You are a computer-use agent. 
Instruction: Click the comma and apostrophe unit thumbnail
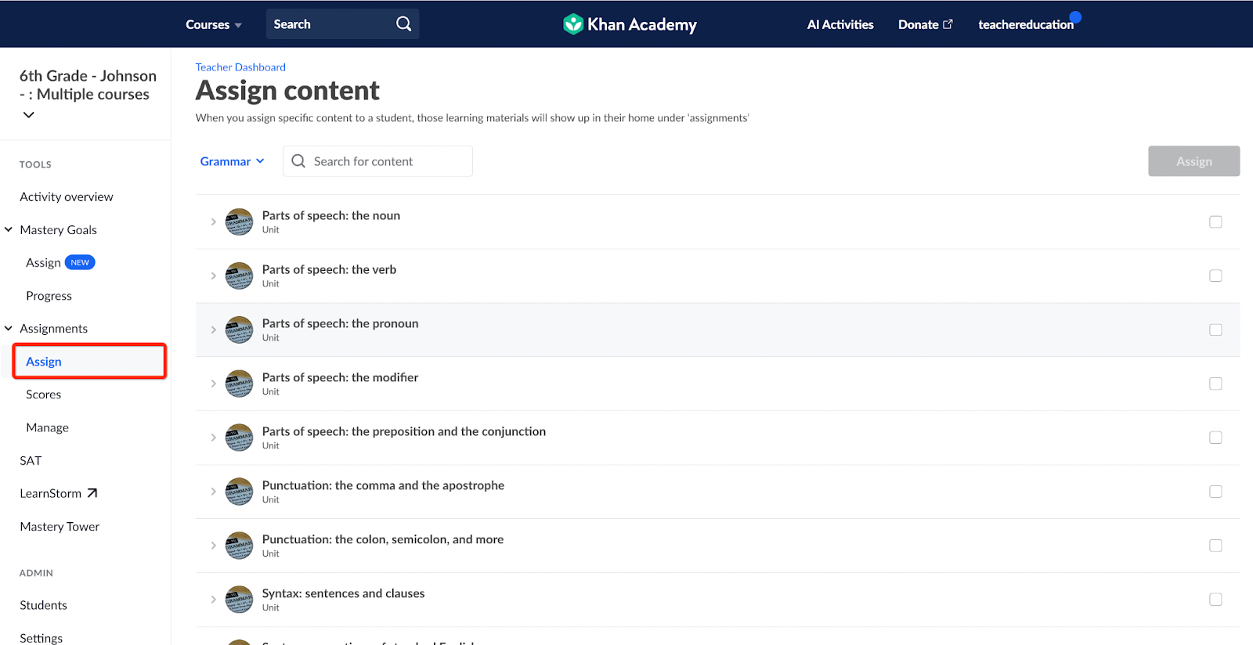[x=239, y=492]
